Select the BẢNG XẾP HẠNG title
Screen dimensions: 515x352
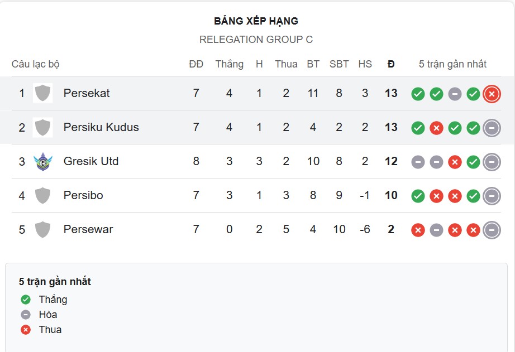click(x=256, y=21)
